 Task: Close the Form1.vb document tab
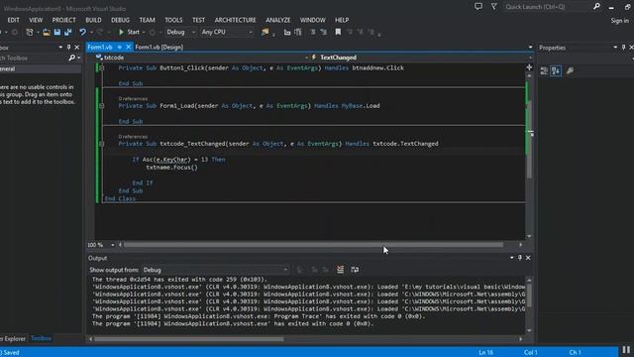[128, 48]
